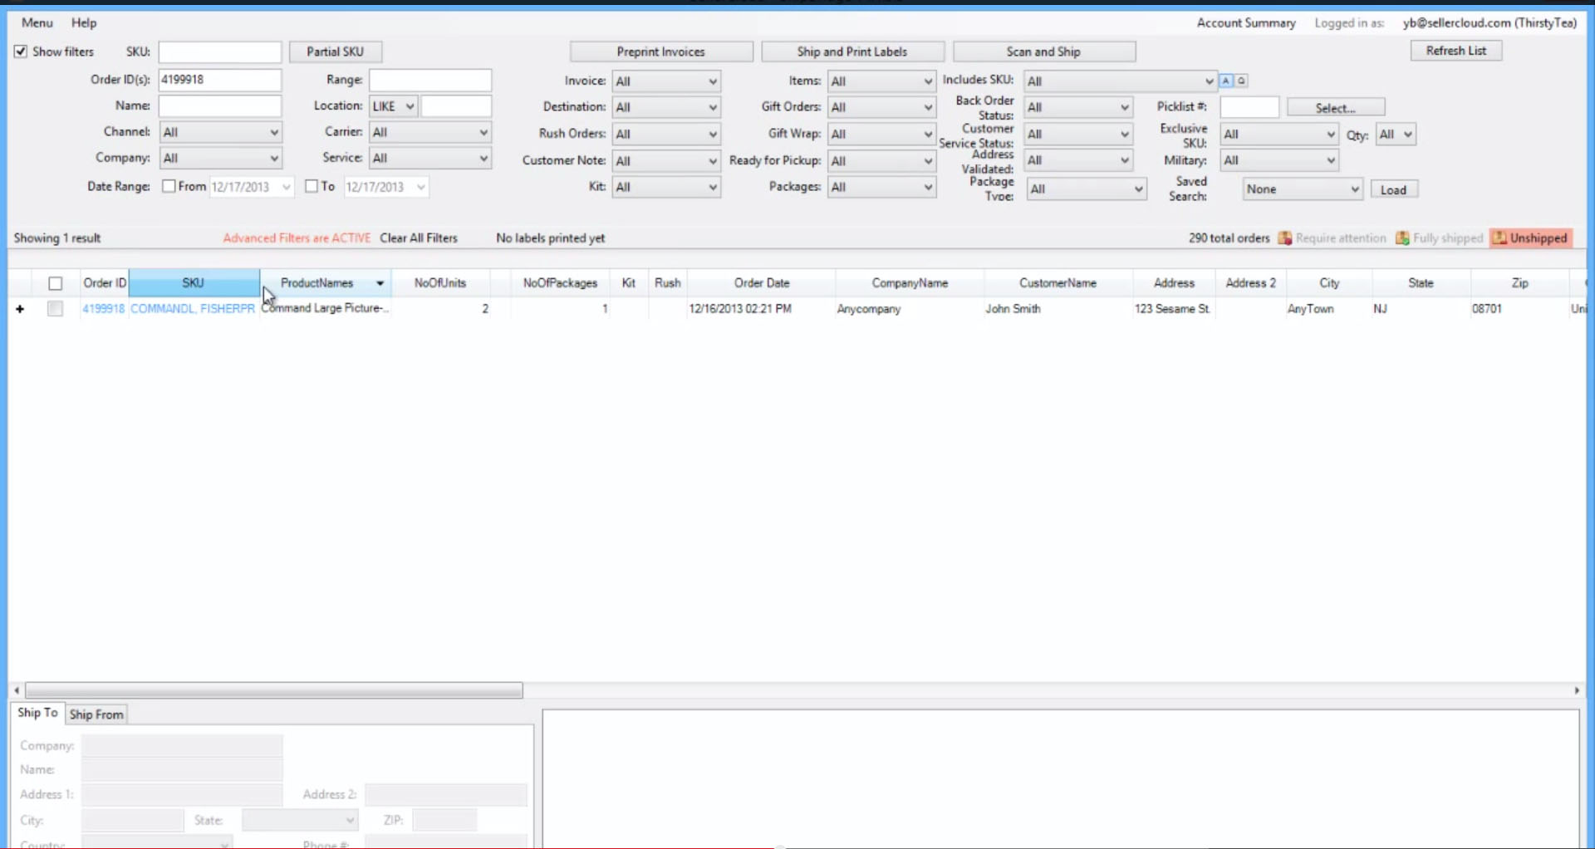Click the 'A' icon beside Includes SKU
The height and width of the screenshot is (849, 1595).
click(x=1225, y=81)
